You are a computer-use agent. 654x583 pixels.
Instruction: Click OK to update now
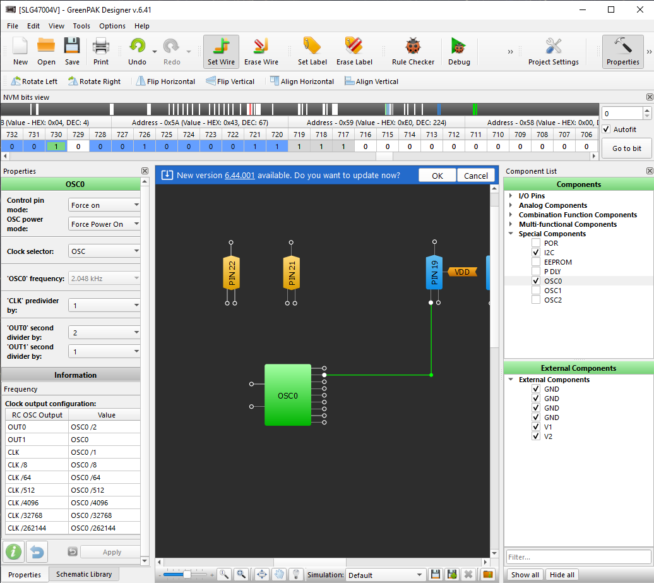[437, 176]
